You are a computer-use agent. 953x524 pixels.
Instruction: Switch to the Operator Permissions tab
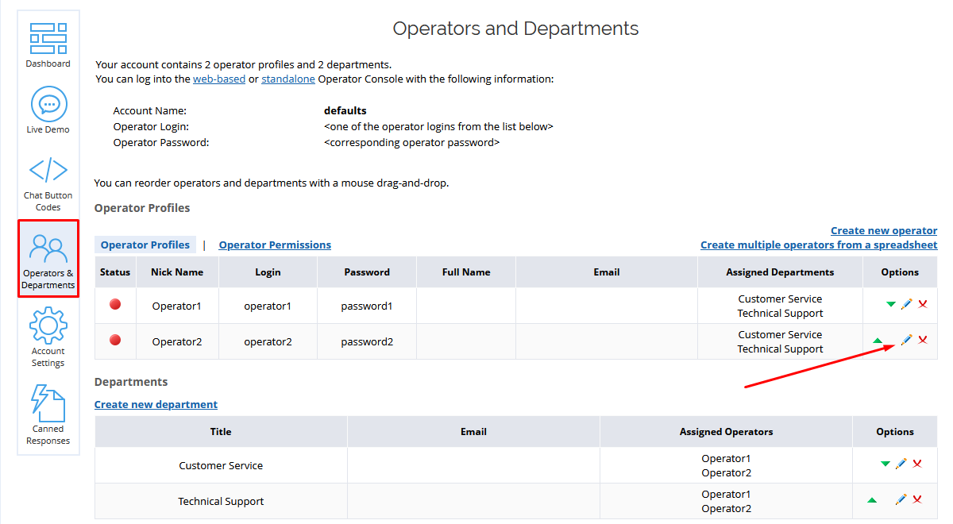(275, 245)
